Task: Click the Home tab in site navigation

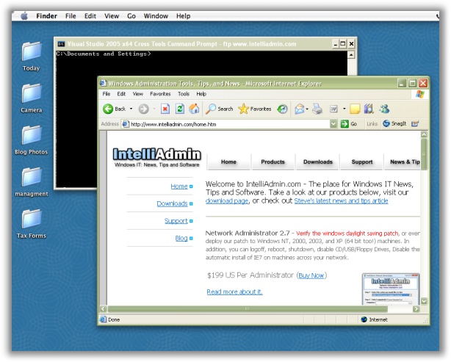Action: [x=228, y=162]
